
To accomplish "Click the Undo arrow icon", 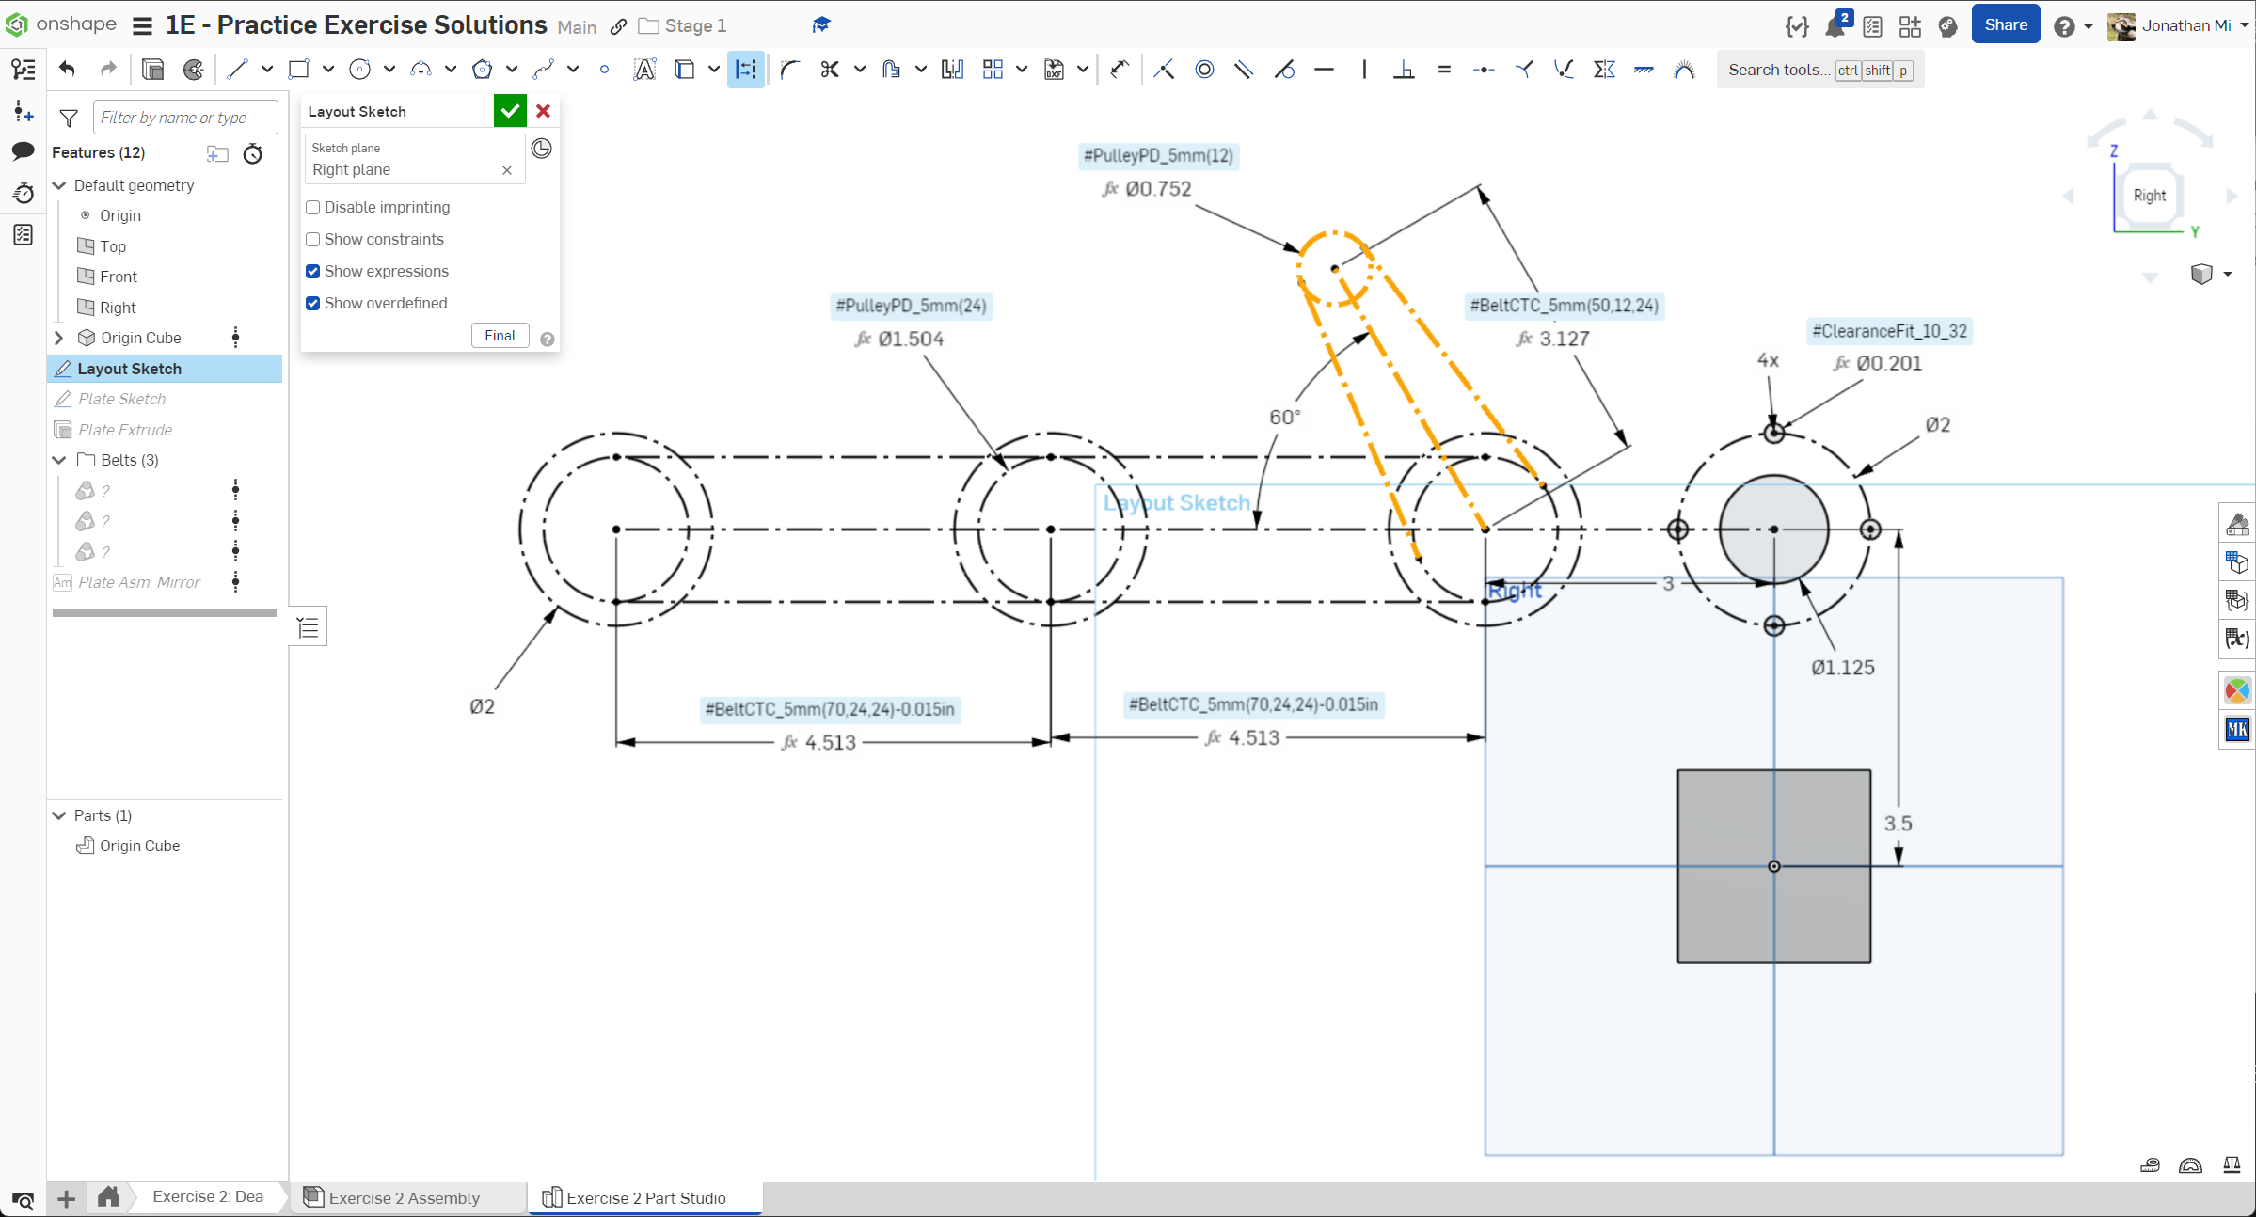I will coord(67,69).
